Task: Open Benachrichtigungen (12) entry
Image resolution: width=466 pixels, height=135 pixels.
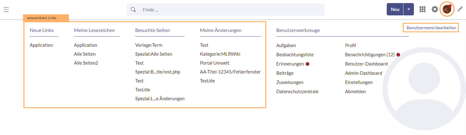Action: [370, 55]
